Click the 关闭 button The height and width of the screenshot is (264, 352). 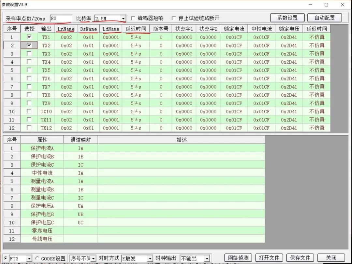[x=331, y=258]
